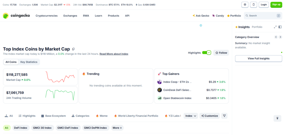The image size is (285, 135).
Task: Switch to the Key Statistics tab
Action: pos(29,62)
